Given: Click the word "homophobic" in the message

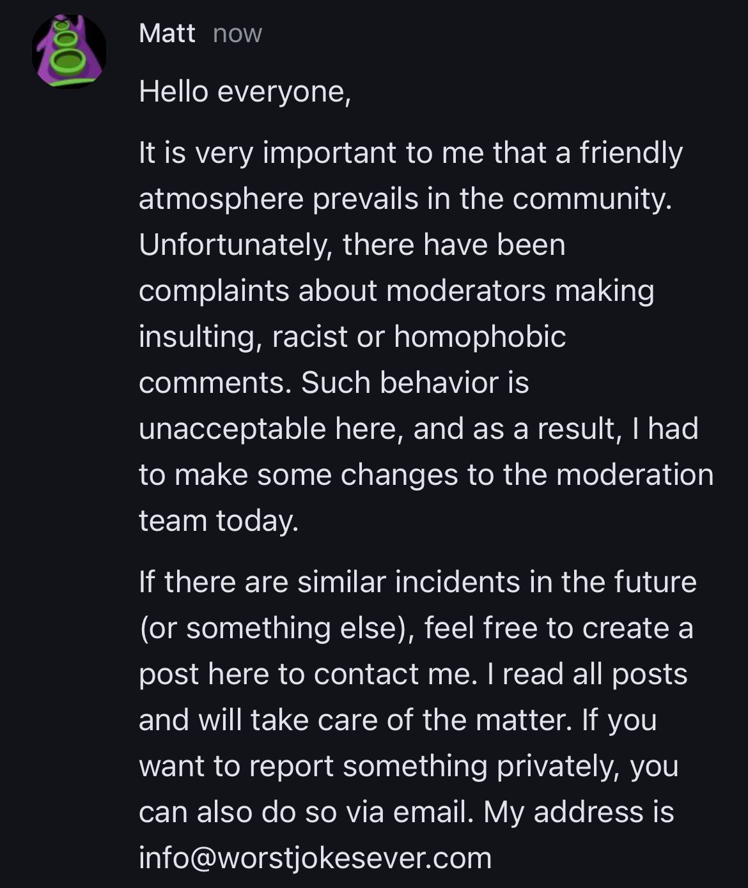Looking at the screenshot, I should [x=479, y=337].
